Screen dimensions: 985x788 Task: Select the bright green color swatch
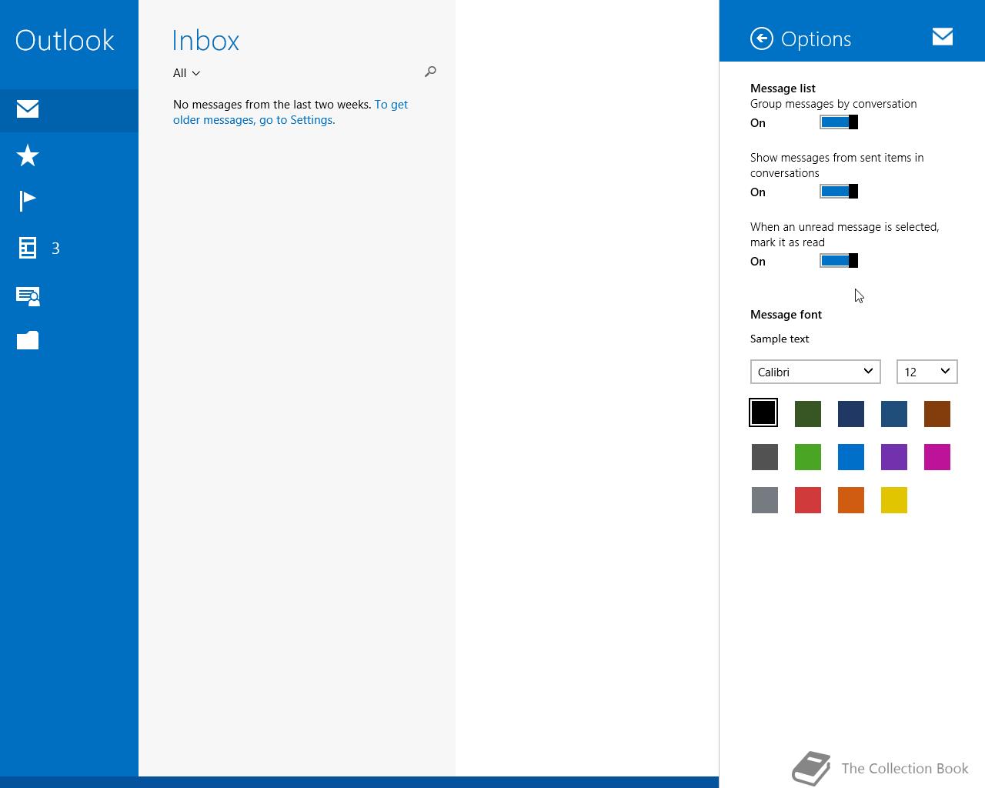tap(808, 457)
